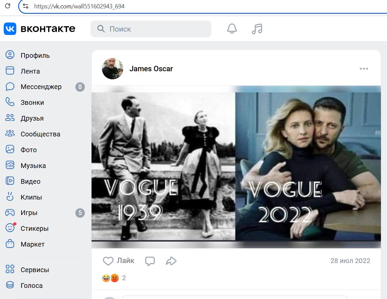Open Мессенджер from the sidebar
Viewport: 387px width, 299px height.
pyautogui.click(x=41, y=87)
